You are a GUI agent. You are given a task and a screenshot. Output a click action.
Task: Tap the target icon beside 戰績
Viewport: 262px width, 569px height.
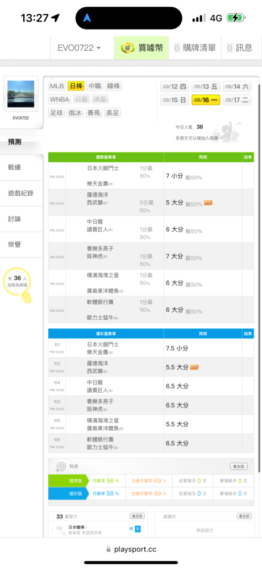pos(60,467)
